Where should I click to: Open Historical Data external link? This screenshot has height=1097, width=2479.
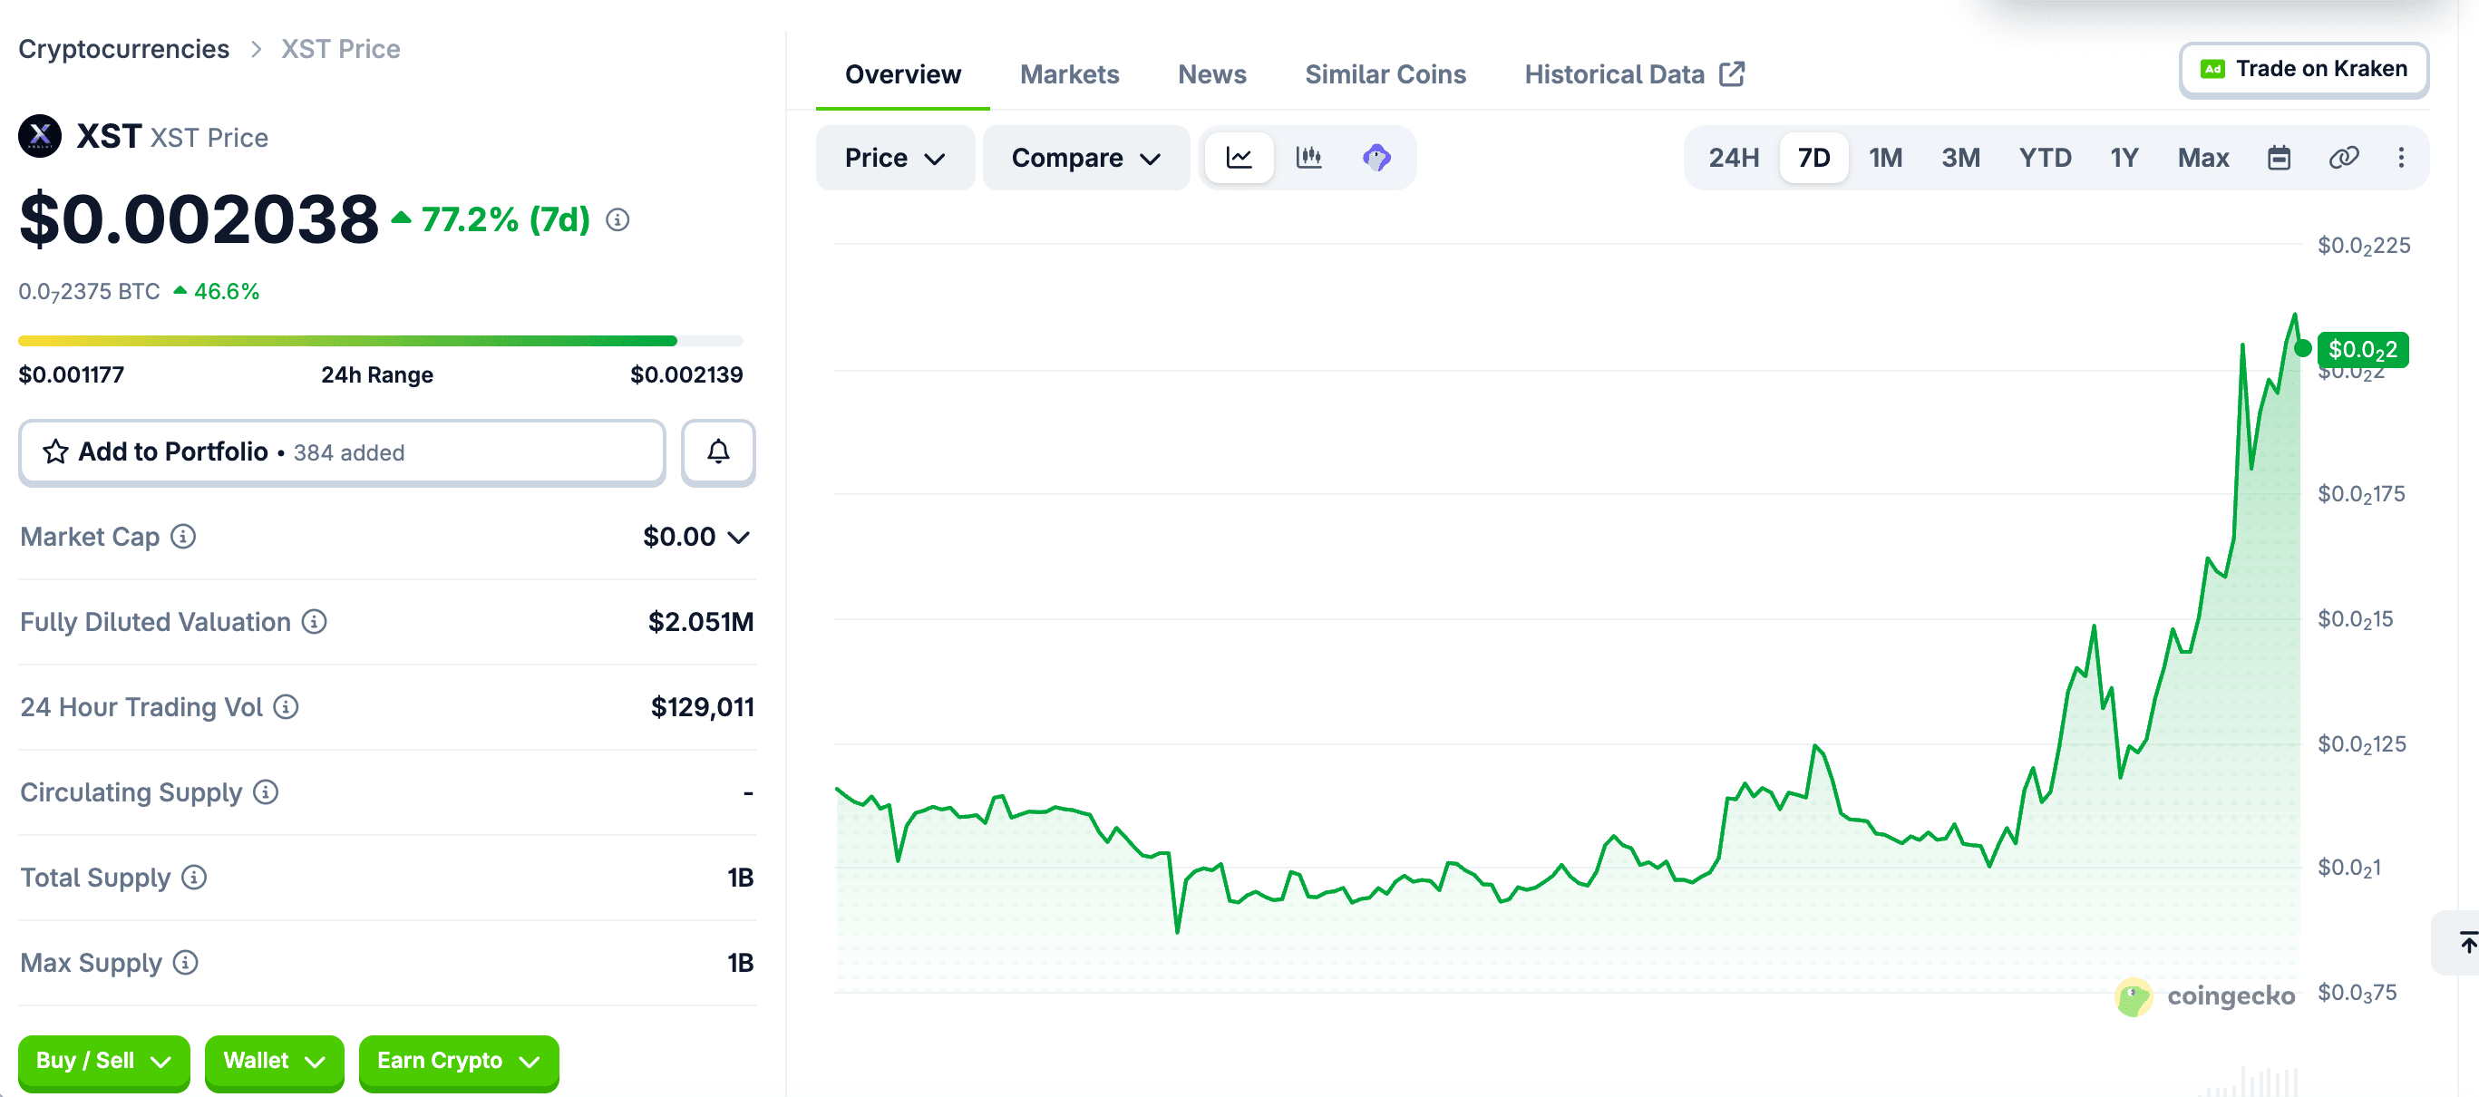[1634, 75]
